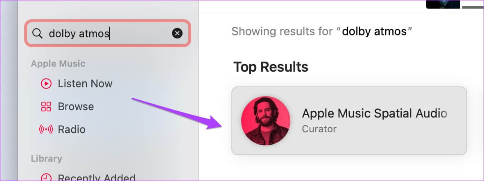Image resolution: width=484 pixels, height=181 pixels.
Task: Click the Browse grid icon
Action: (46, 106)
